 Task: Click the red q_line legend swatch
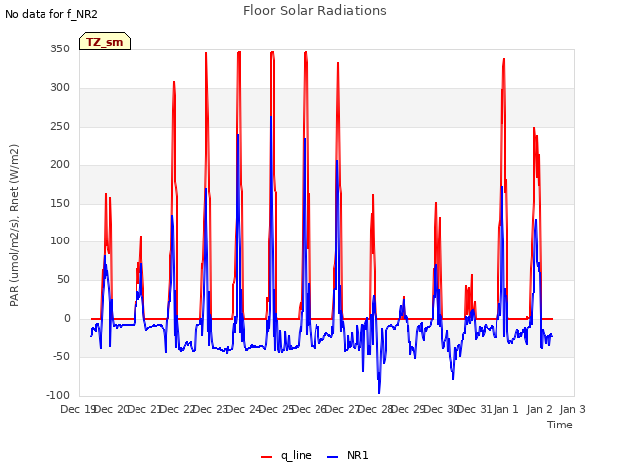[266, 457]
